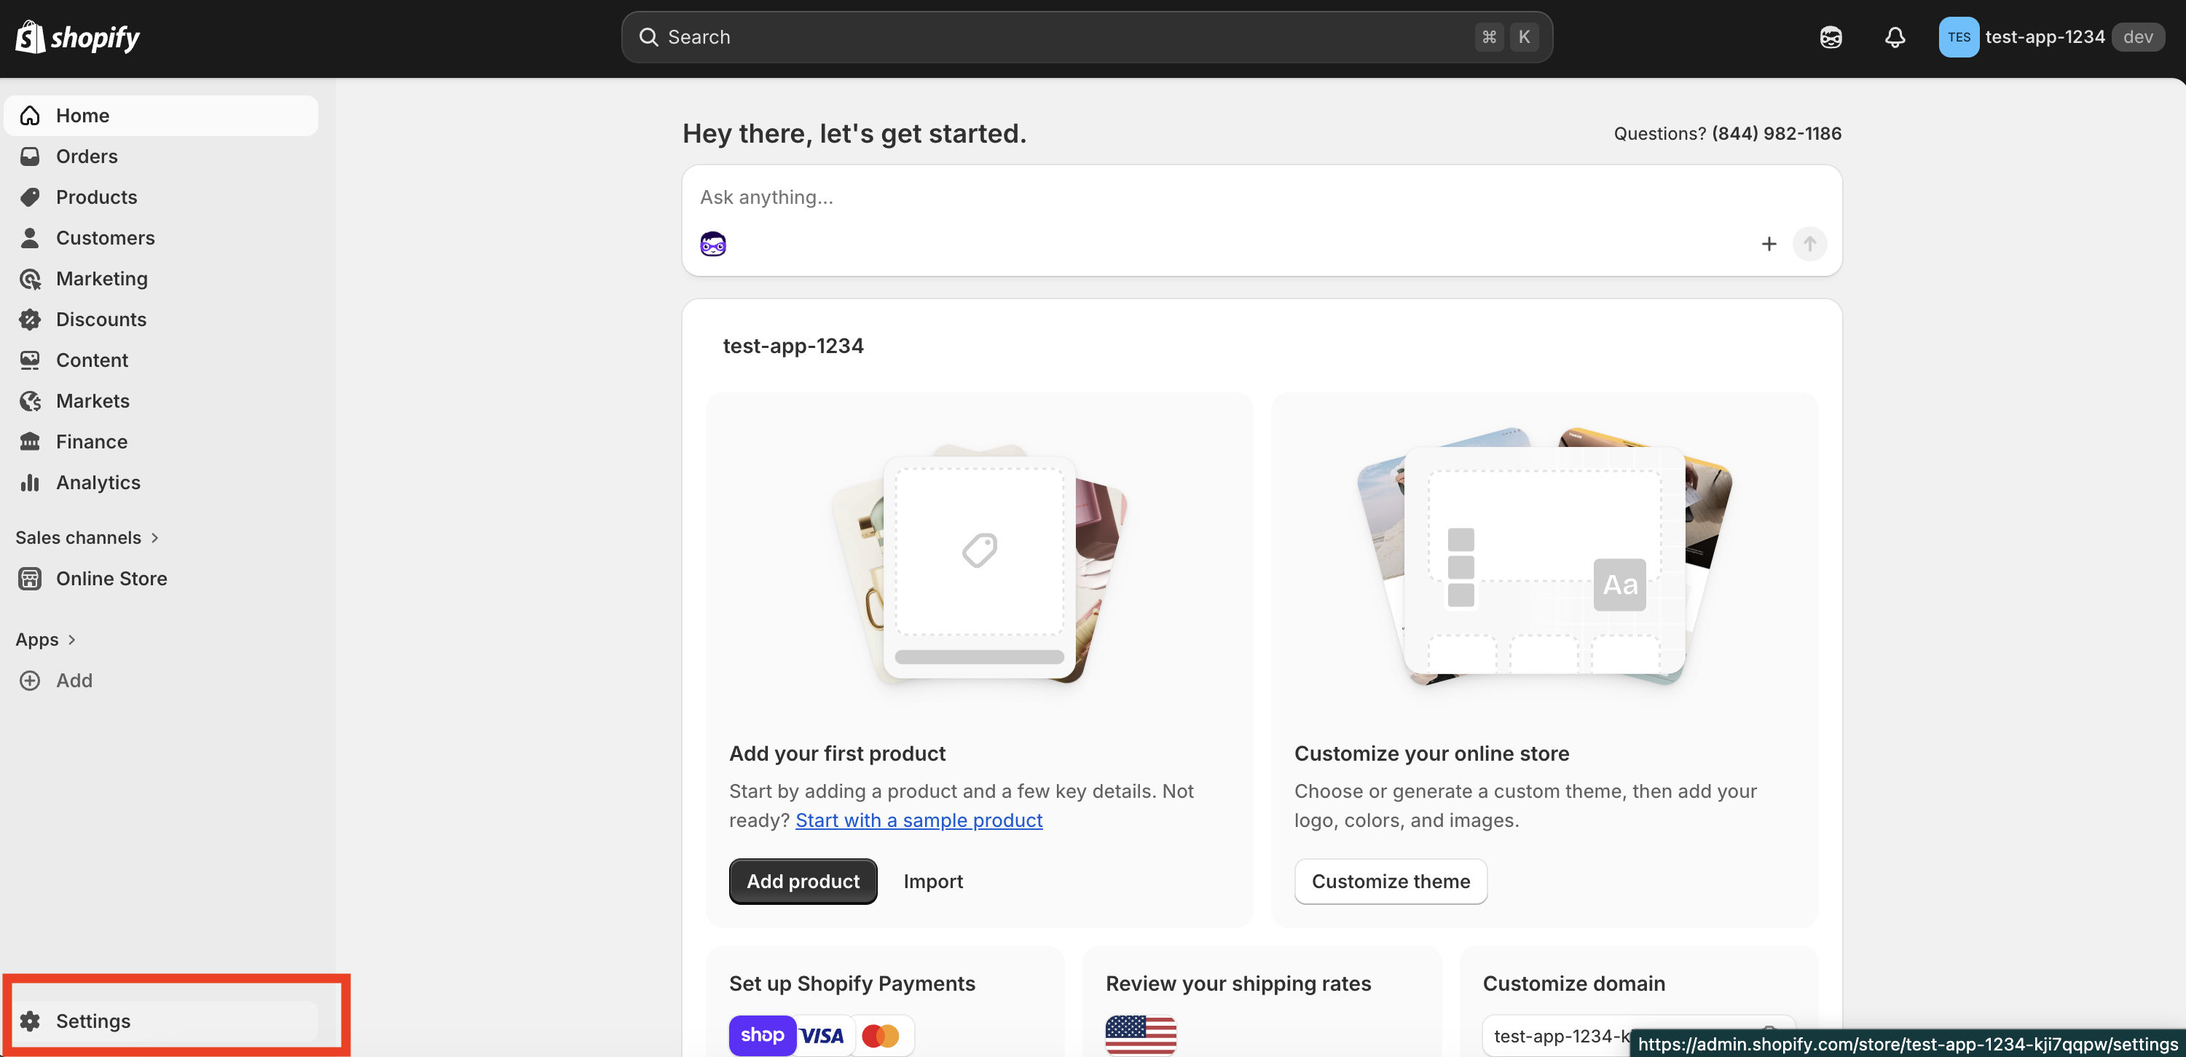2186x1057 pixels.
Task: Click the send arrow in Ask box
Action: coord(1809,245)
